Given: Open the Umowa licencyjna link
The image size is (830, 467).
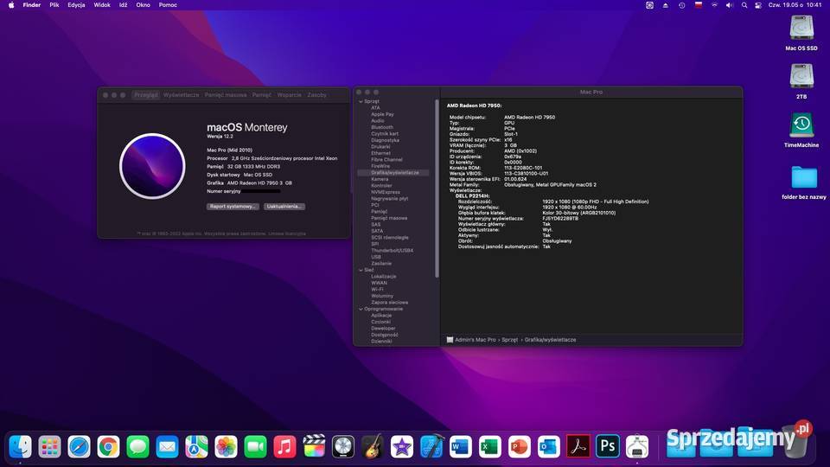Looking at the screenshot, I should [x=287, y=233].
